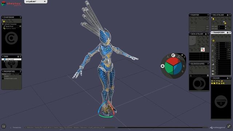Click the akeytsu logo at top-left

tap(11, 4)
